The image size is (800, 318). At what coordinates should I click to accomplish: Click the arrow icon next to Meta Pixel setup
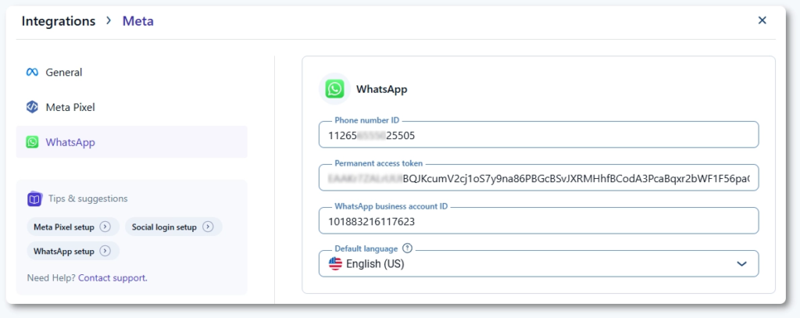(105, 227)
